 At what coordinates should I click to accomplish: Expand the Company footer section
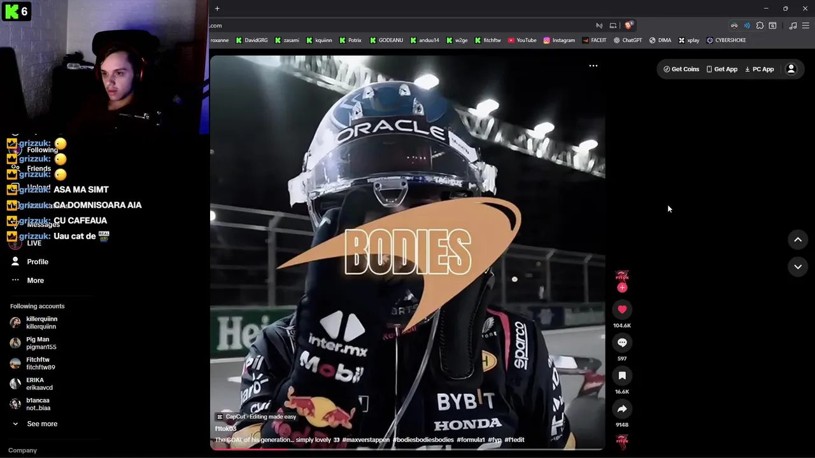[x=22, y=450]
